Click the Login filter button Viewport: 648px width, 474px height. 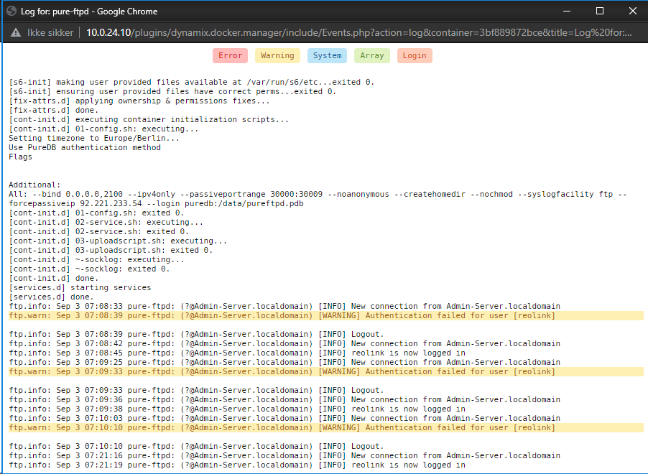(415, 56)
